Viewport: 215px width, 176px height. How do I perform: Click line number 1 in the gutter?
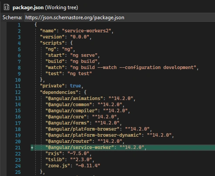(19, 25)
